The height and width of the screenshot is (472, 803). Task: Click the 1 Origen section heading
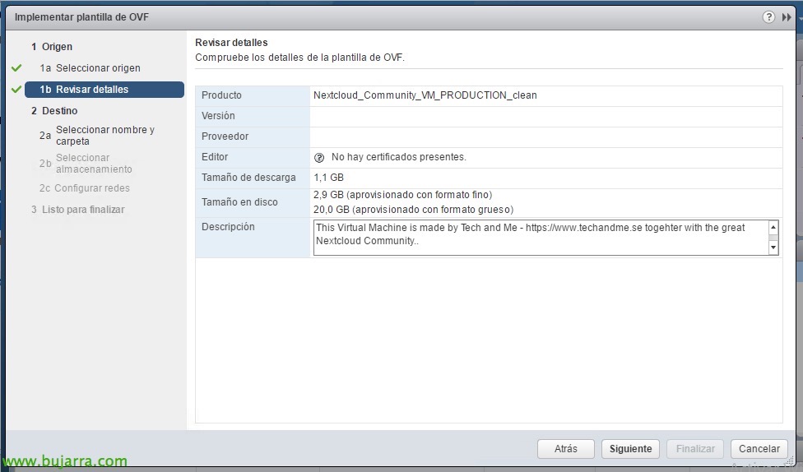(x=52, y=47)
